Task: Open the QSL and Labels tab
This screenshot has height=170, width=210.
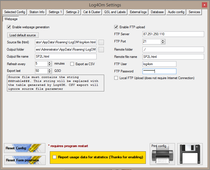Action: [115, 12]
